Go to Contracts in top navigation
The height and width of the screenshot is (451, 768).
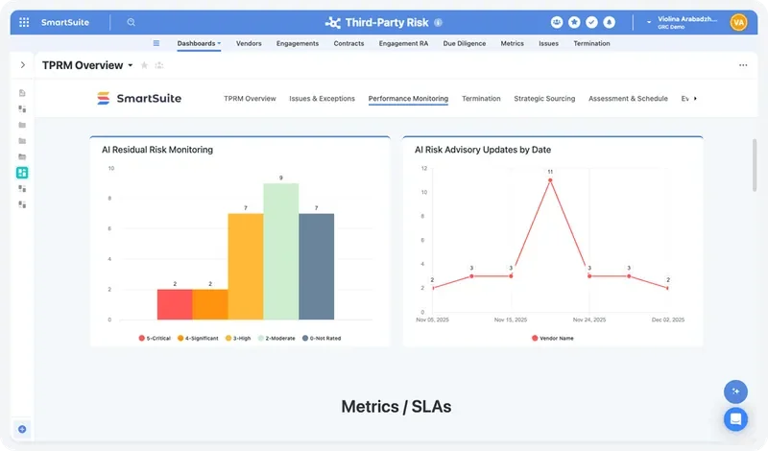[x=348, y=43]
